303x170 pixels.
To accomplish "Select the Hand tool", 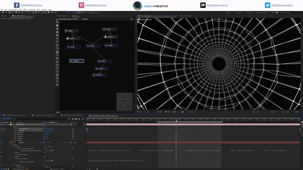I will coord(9,13).
